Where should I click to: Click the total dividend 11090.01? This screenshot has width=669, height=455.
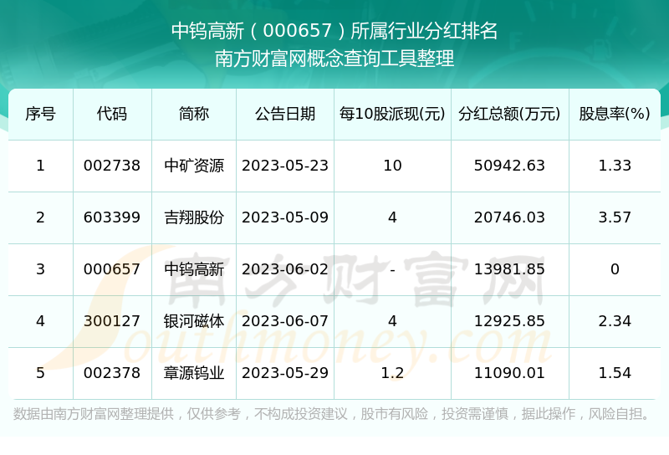click(x=509, y=373)
